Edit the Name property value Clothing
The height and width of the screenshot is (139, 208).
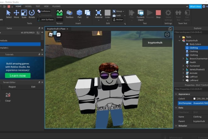pos(200,117)
